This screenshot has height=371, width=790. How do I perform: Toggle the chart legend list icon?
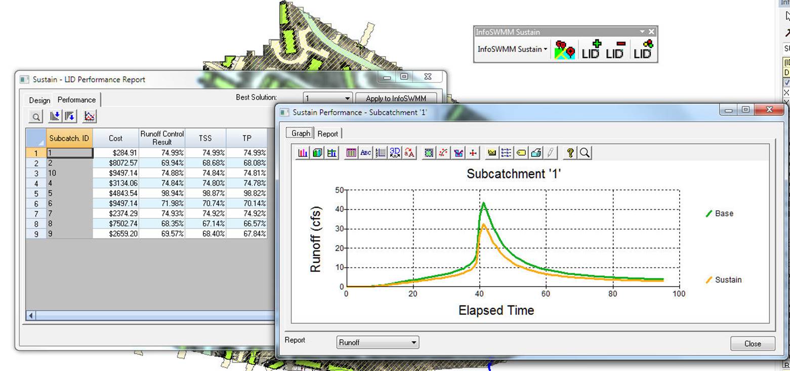coord(507,153)
